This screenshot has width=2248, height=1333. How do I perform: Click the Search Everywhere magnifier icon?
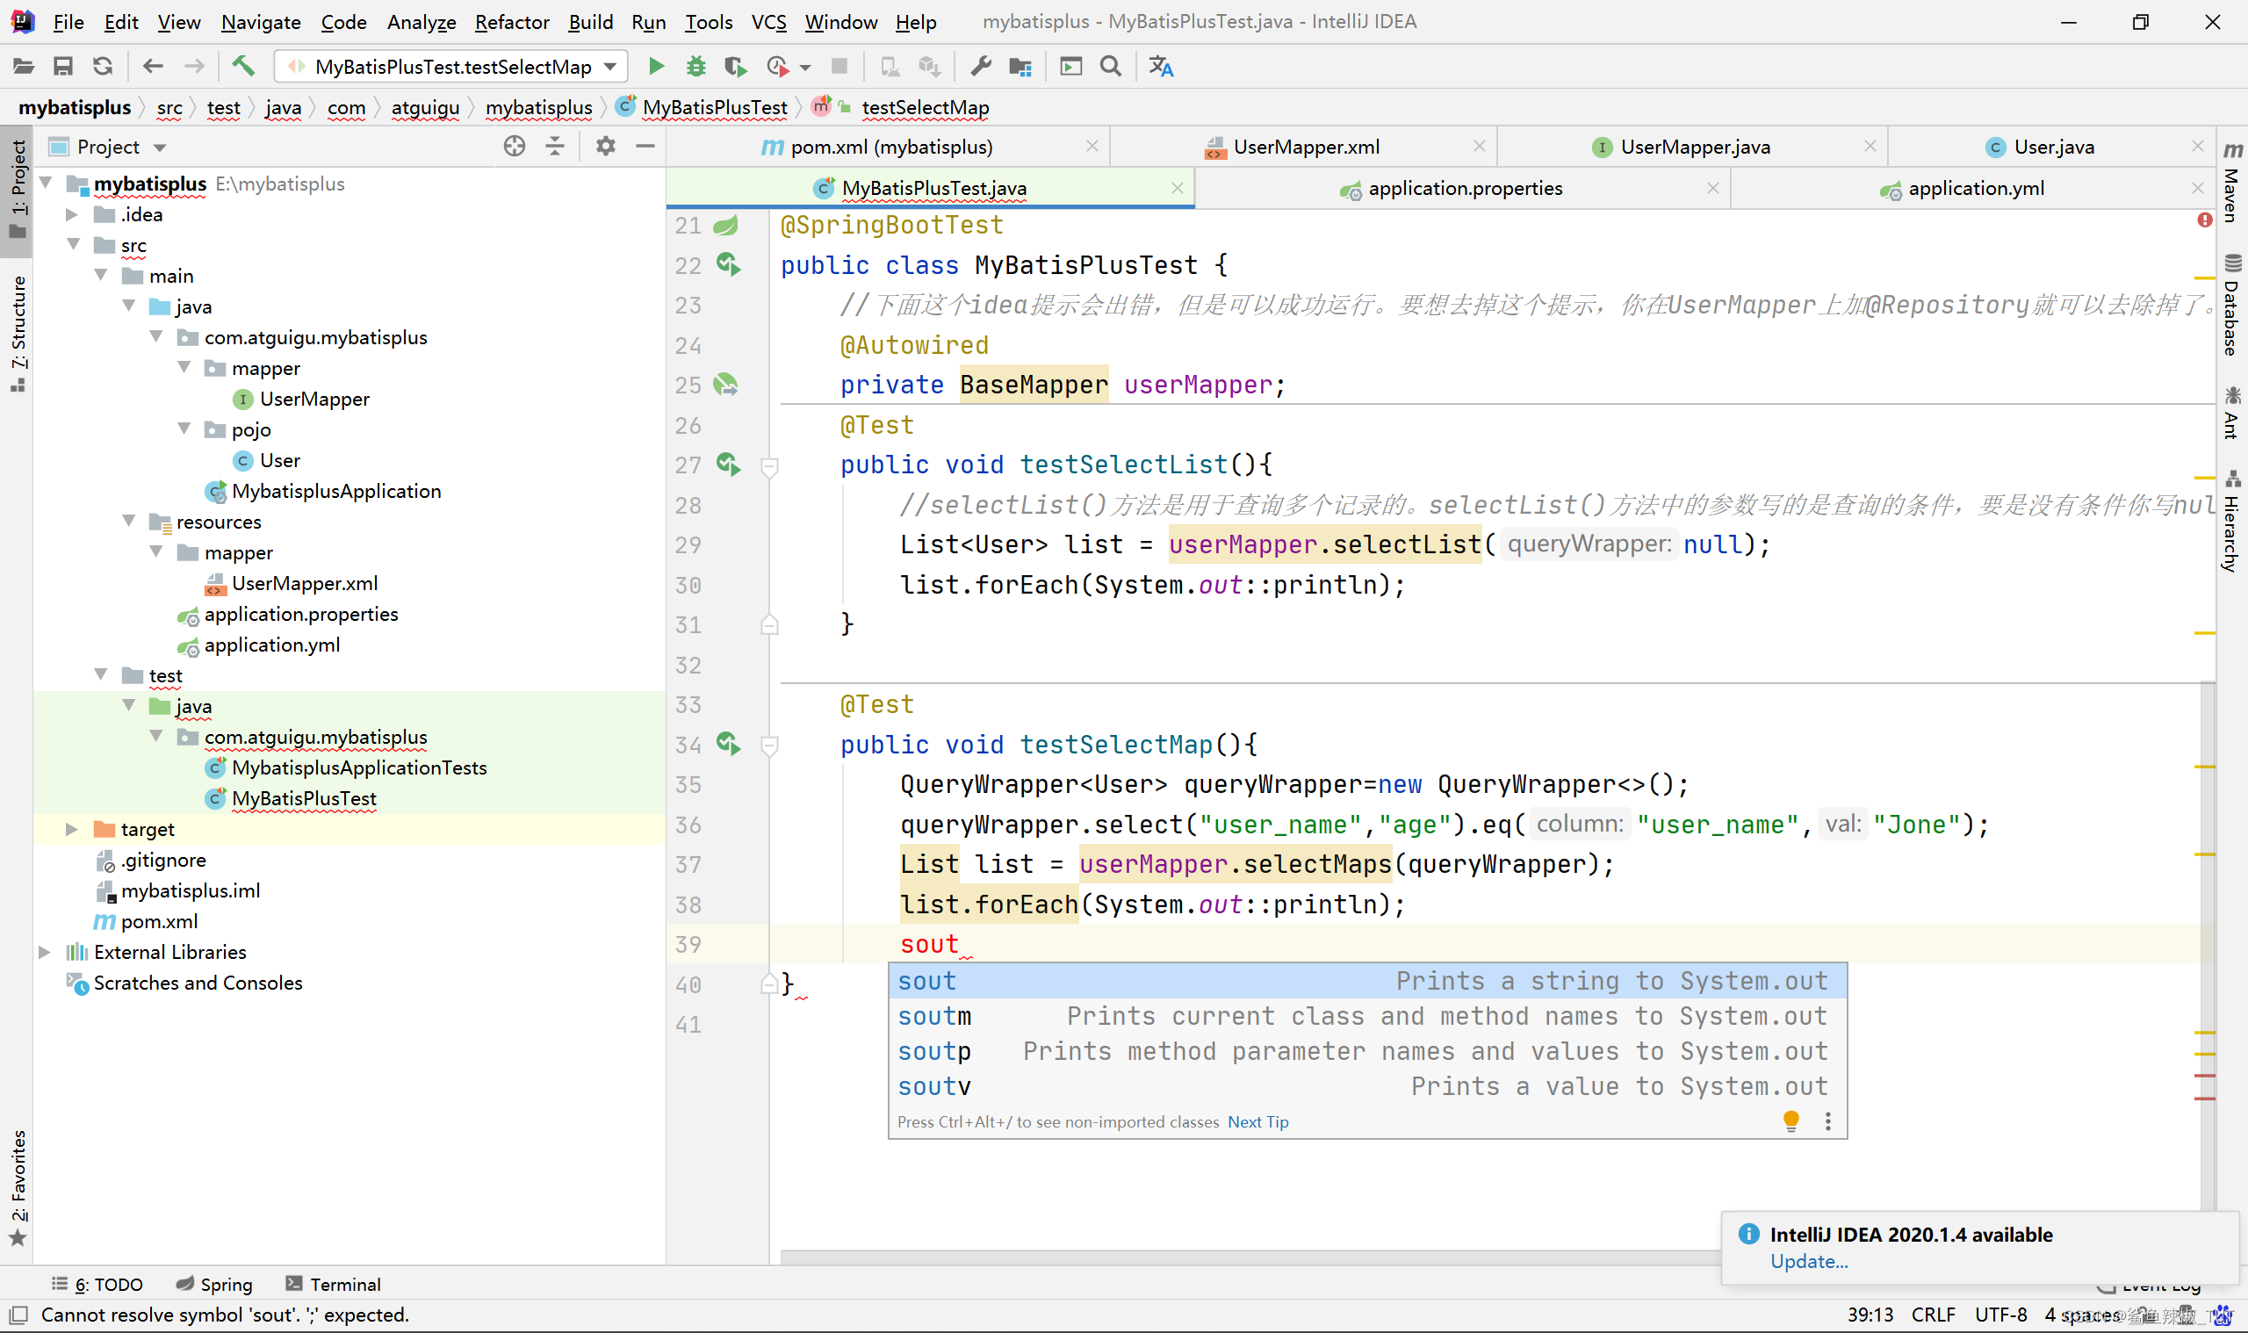(x=1111, y=66)
